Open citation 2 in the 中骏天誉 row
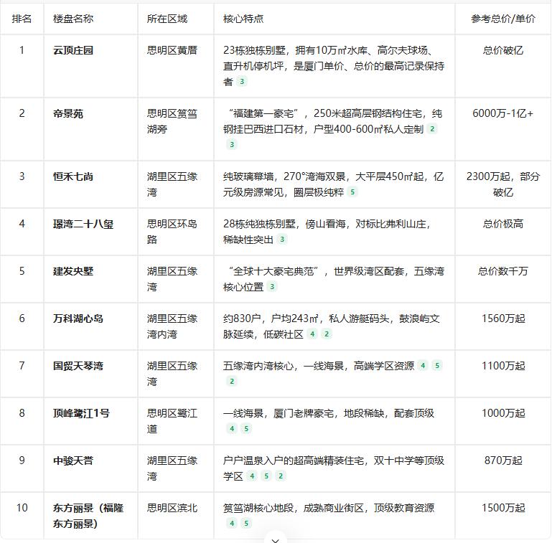The height and width of the screenshot is (543, 552). [x=281, y=476]
